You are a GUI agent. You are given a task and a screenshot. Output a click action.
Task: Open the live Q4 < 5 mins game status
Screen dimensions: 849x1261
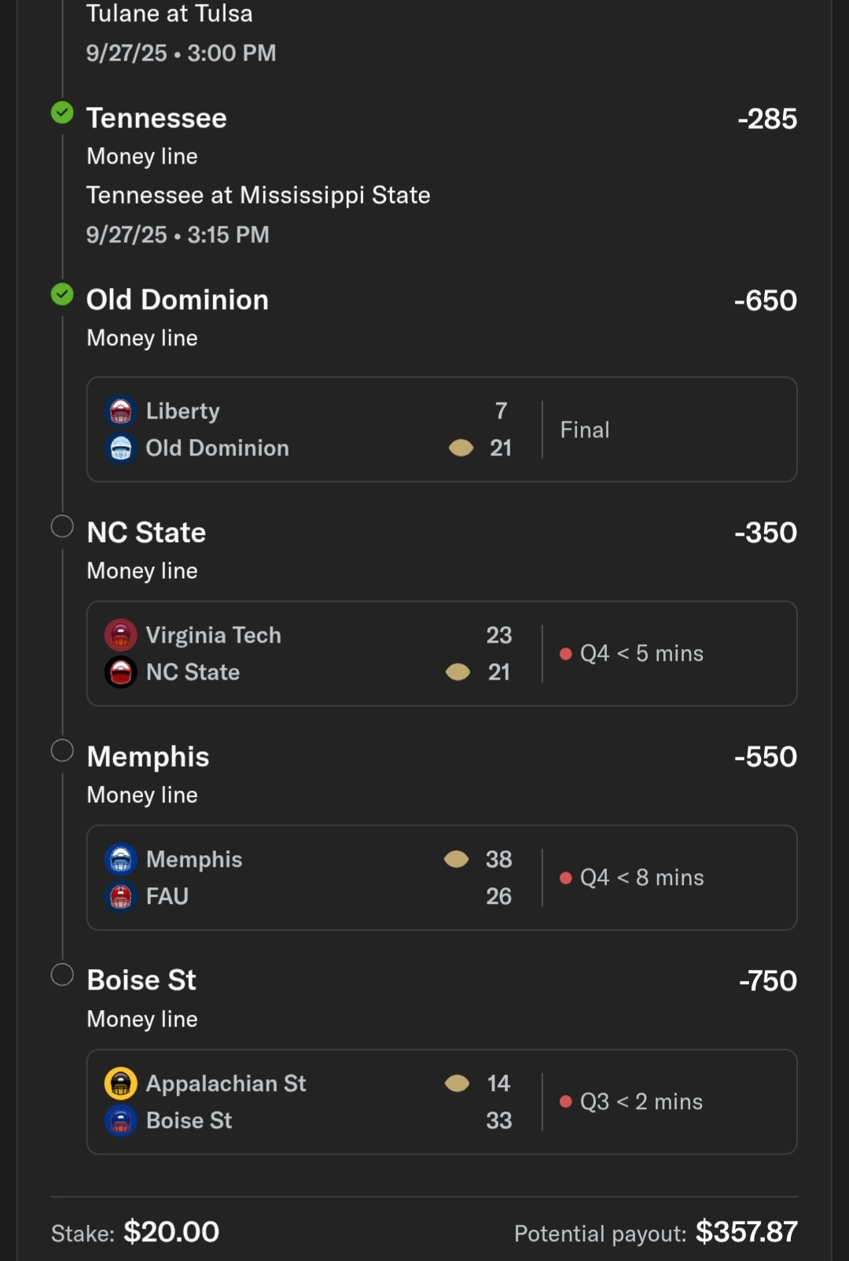[641, 654]
